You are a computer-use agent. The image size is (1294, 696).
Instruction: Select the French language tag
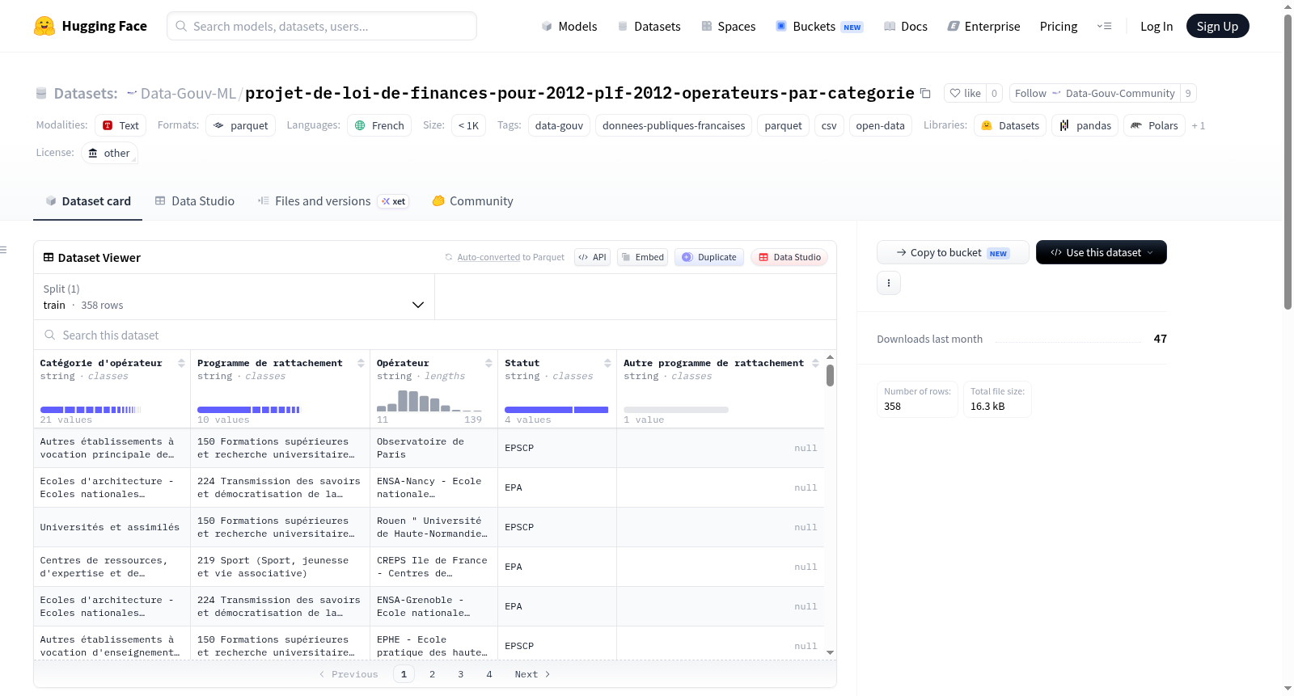tap(379, 125)
